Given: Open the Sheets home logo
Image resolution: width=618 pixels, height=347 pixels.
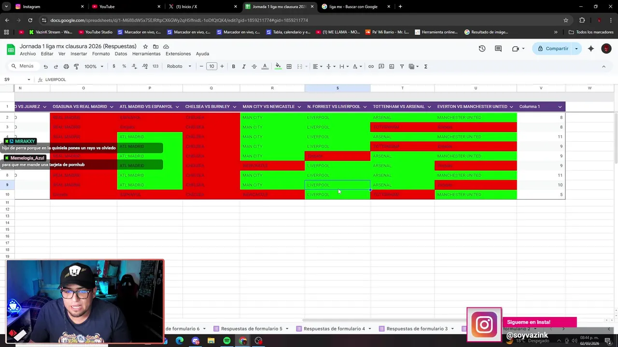Looking at the screenshot, I should click(10, 49).
